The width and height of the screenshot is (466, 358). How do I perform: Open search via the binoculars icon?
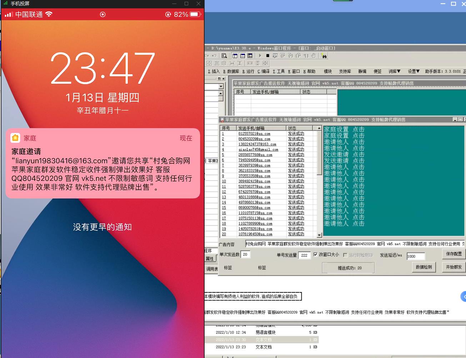(x=324, y=56)
